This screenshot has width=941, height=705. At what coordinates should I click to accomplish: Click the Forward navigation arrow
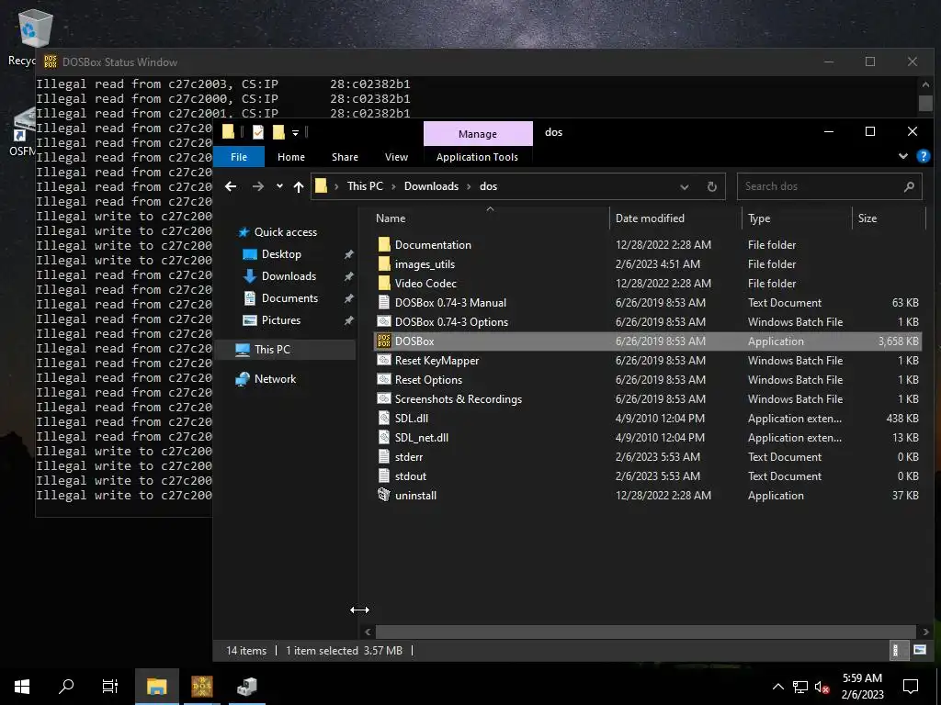pos(258,186)
